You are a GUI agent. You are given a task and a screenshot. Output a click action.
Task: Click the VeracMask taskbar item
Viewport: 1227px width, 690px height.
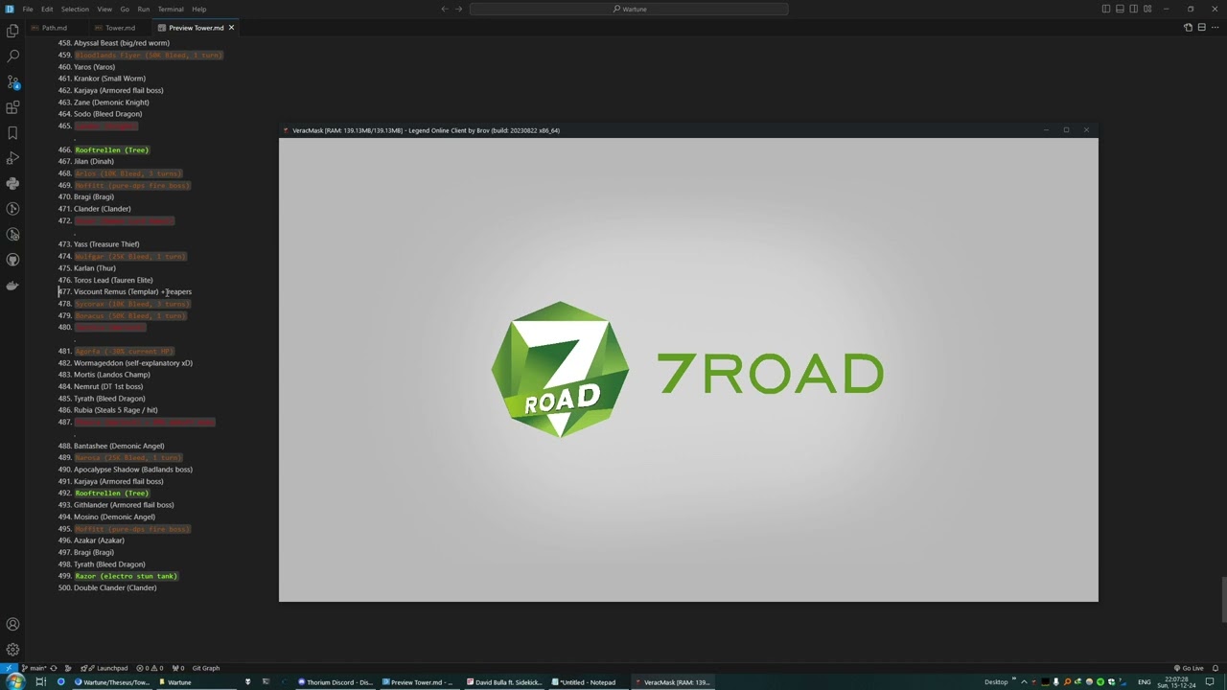pyautogui.click(x=673, y=682)
